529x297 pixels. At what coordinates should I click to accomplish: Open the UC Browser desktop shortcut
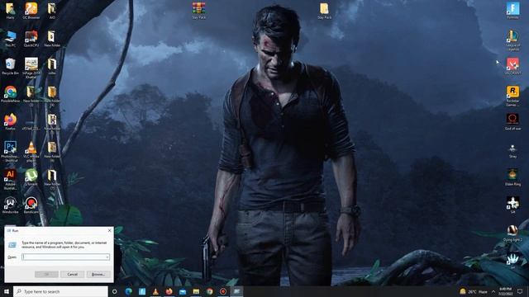pyautogui.click(x=31, y=10)
